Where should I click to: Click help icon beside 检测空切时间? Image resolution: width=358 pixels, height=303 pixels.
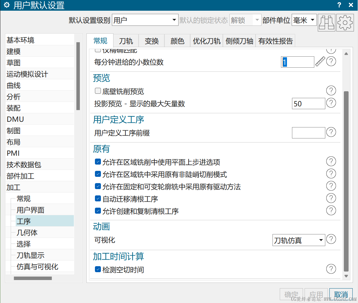point(331,269)
